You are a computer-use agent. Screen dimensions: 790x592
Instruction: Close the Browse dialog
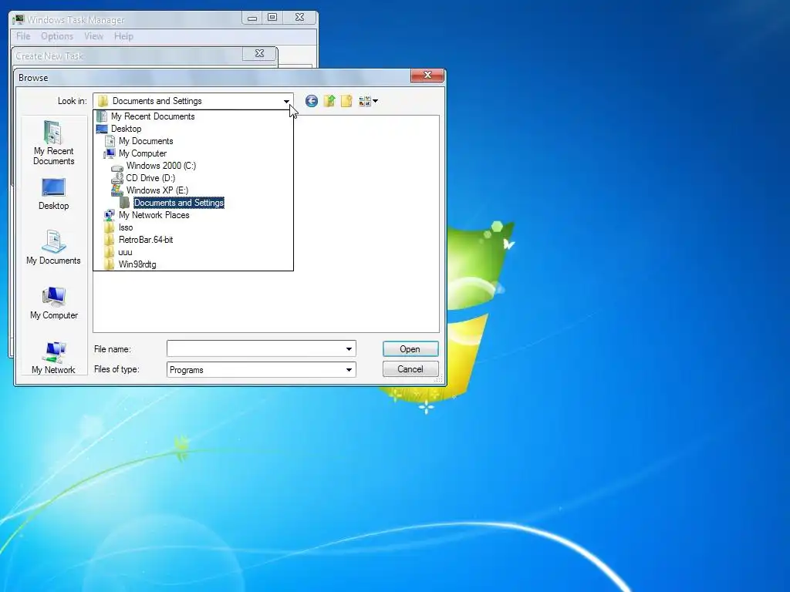427,75
